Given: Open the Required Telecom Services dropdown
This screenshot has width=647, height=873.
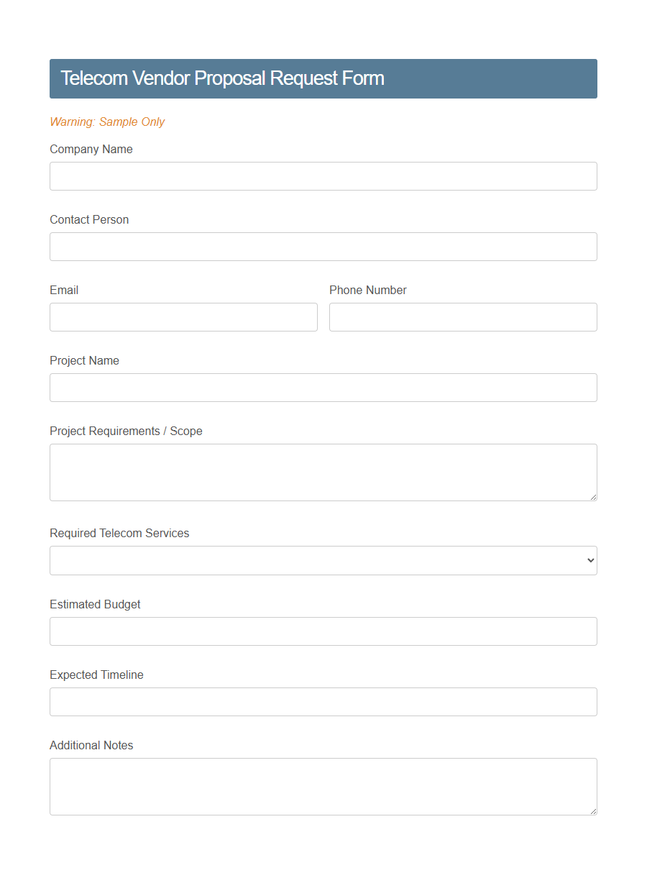Looking at the screenshot, I should tap(323, 560).
